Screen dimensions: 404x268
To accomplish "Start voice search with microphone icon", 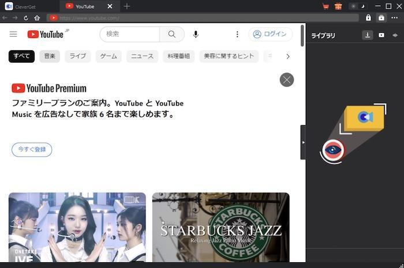I will click(x=196, y=34).
